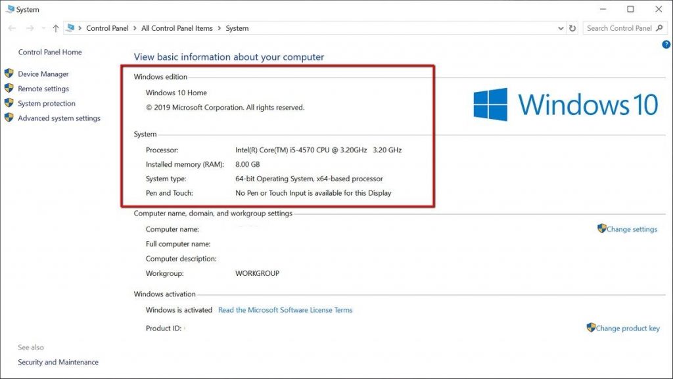This screenshot has width=673, height=379.
Task: Click the shield icon next to Change product key
Action: [591, 328]
